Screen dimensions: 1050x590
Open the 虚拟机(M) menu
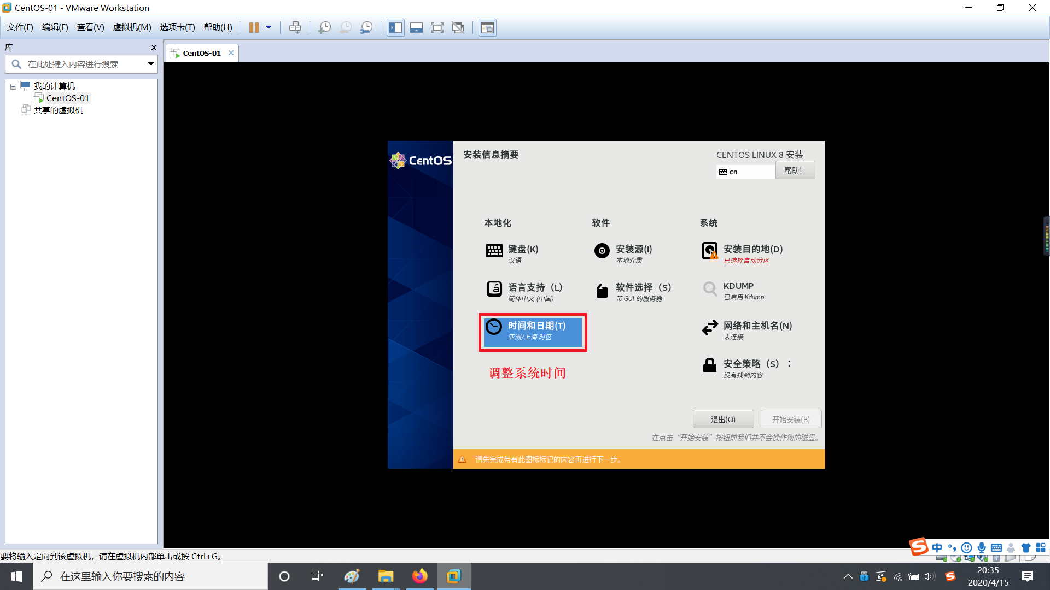pos(132,27)
